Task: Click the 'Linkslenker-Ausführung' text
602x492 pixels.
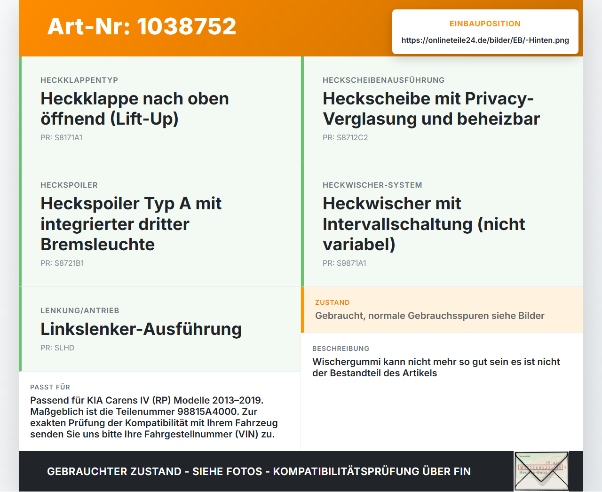Action: (x=141, y=329)
